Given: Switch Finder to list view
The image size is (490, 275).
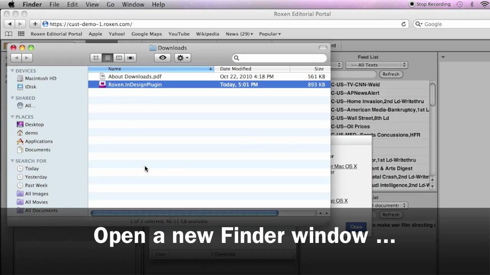Looking at the screenshot, I should (108, 58).
